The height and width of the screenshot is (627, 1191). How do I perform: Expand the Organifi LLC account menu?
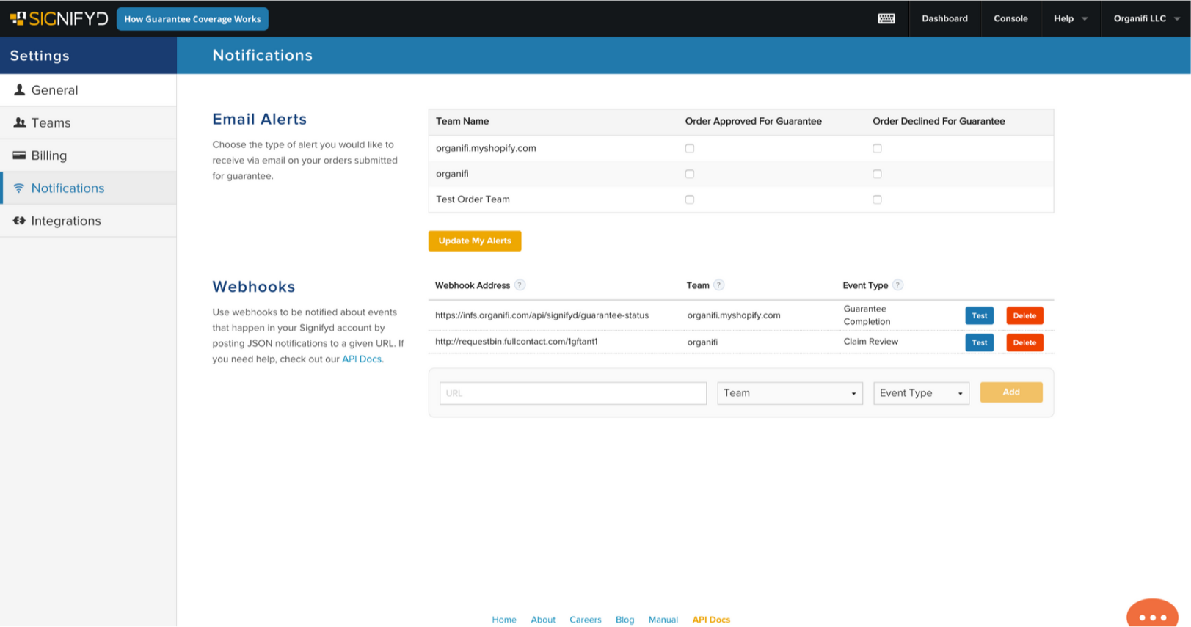(1146, 18)
